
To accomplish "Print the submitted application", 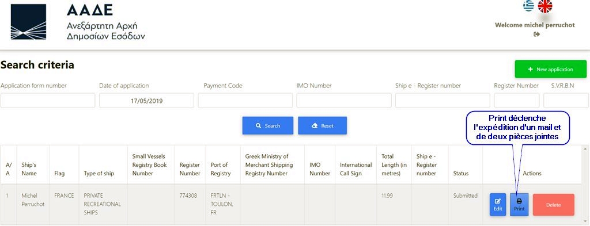I will click(x=519, y=205).
